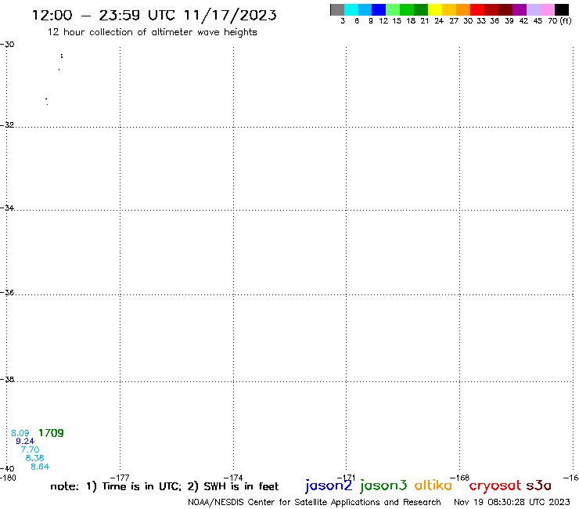The image size is (579, 509).
Task: Select the purple legend swatch
Action: pos(520,9)
